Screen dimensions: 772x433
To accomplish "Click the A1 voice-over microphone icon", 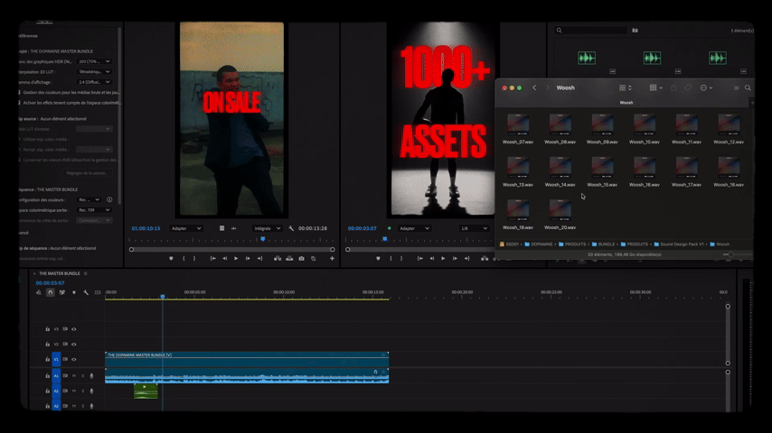I will pos(91,375).
